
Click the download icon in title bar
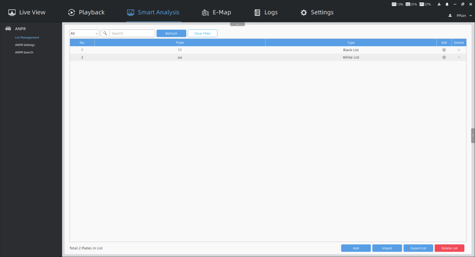point(439,4)
